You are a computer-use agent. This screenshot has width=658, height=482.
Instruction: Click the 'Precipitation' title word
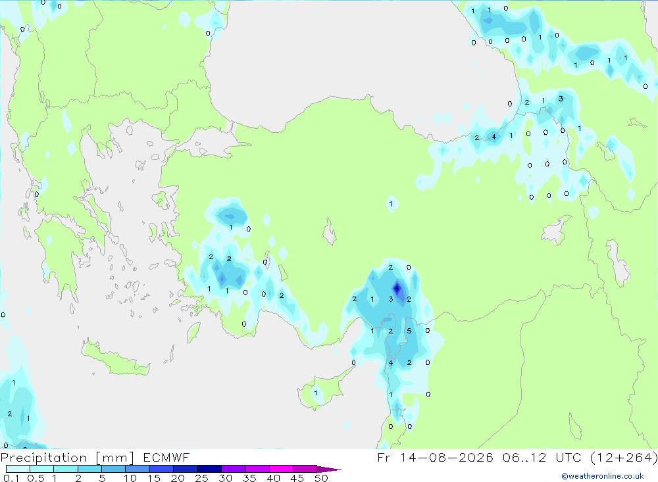tap(43, 458)
